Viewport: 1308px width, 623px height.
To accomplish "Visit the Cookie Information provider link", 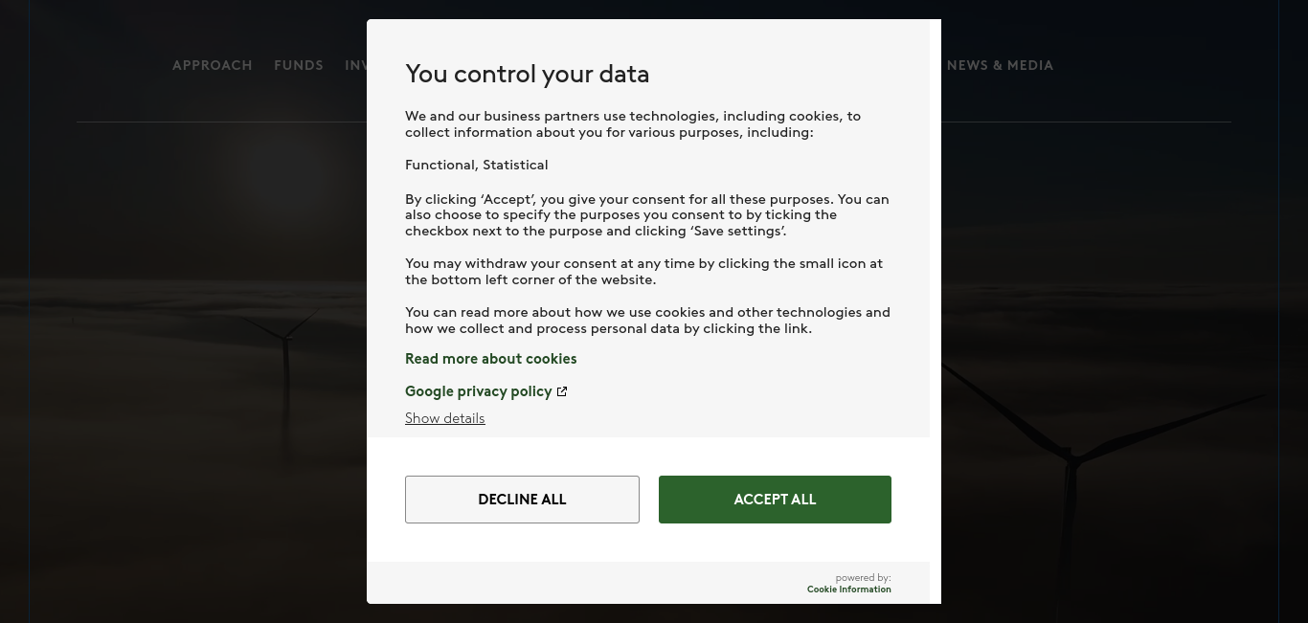I will [849, 590].
